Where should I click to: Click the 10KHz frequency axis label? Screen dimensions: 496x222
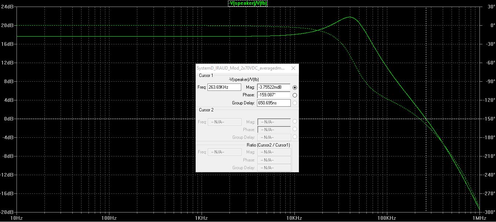(294, 218)
